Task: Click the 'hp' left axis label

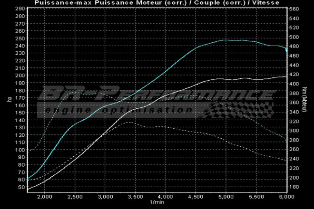Action: tap(9, 99)
